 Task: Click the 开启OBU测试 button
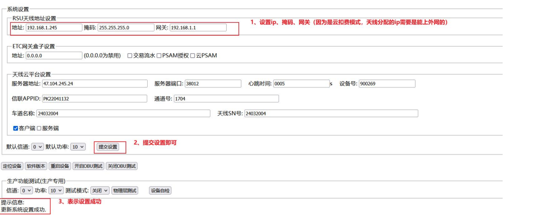pyautogui.click(x=88, y=166)
